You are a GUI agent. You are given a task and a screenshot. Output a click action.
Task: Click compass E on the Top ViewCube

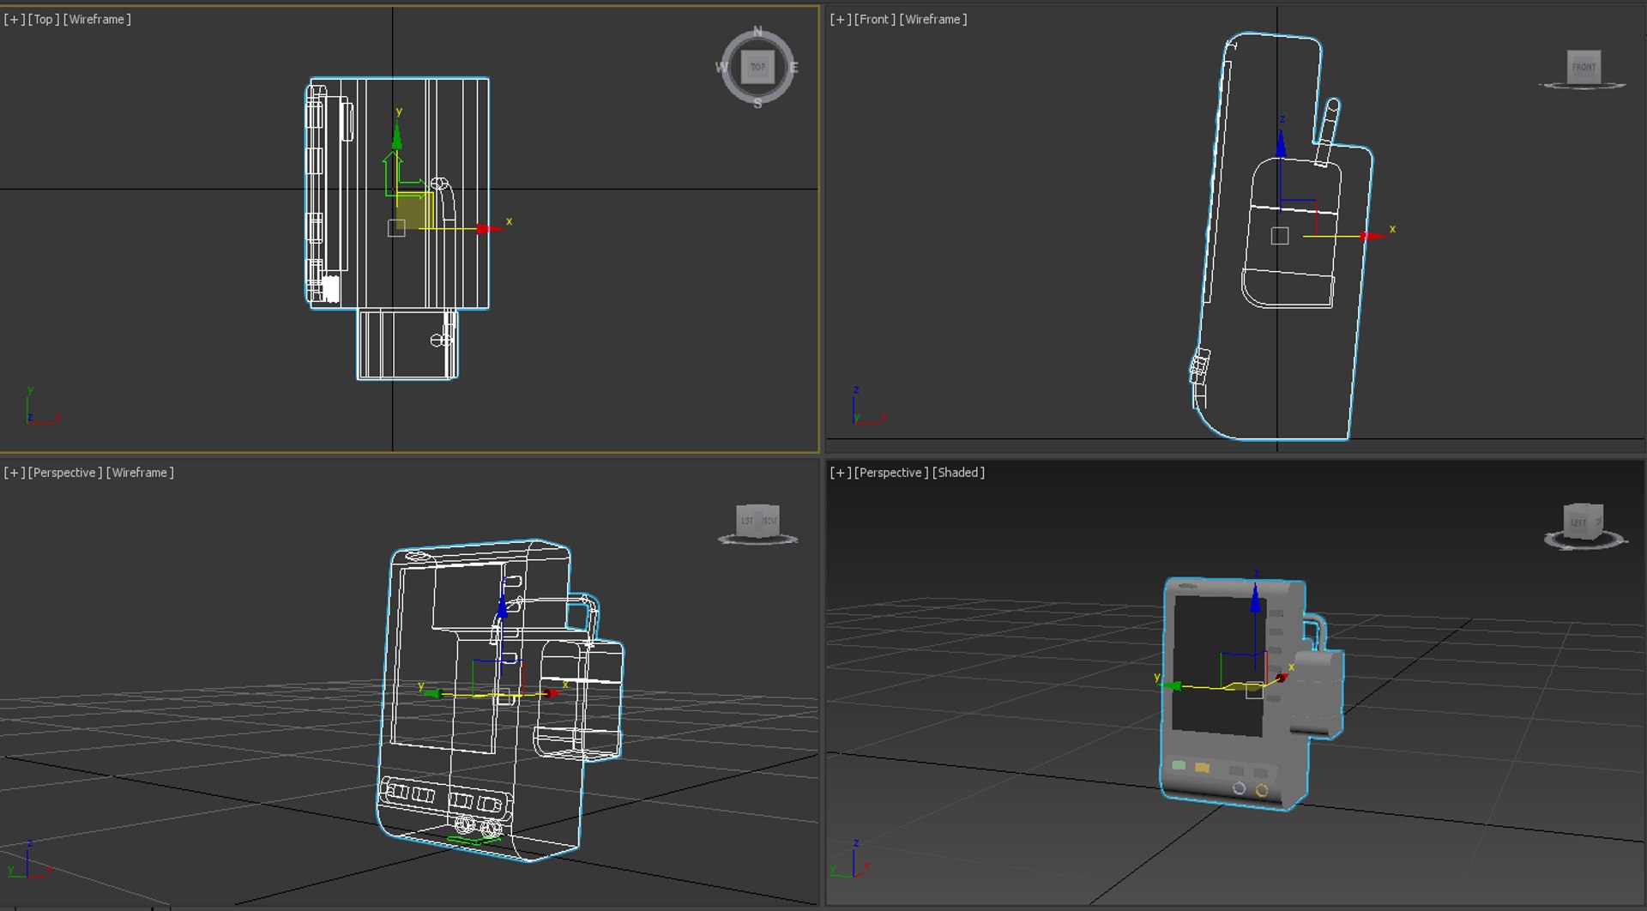click(x=793, y=67)
